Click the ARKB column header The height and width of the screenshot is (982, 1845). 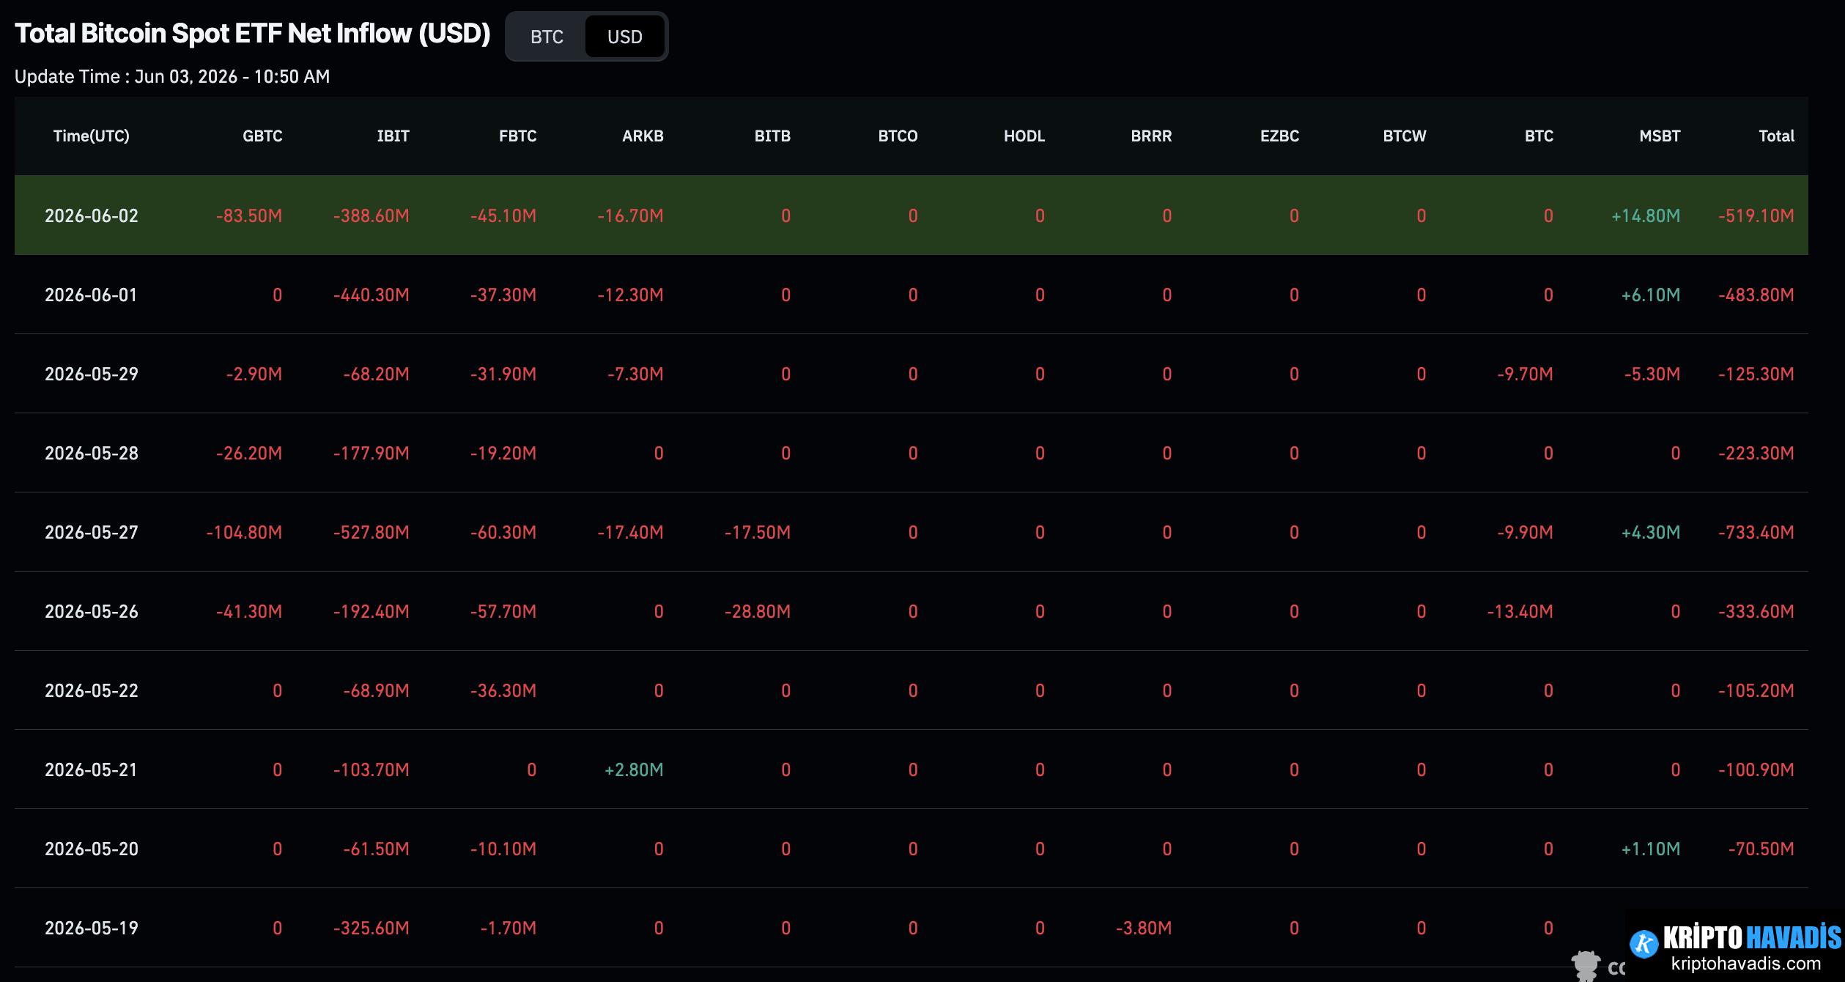click(x=643, y=136)
